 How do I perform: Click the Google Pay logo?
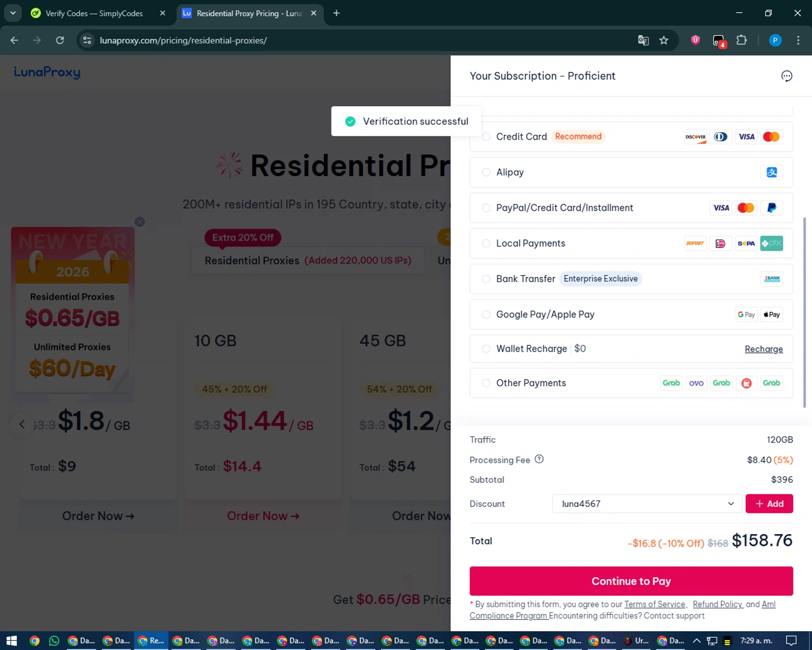point(746,315)
